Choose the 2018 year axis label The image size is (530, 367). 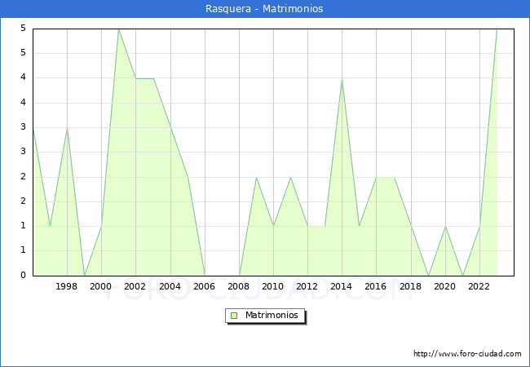tap(411, 286)
